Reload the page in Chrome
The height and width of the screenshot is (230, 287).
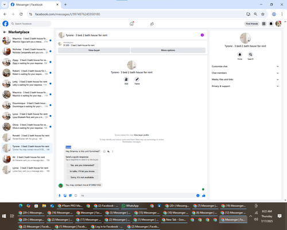[21, 14]
